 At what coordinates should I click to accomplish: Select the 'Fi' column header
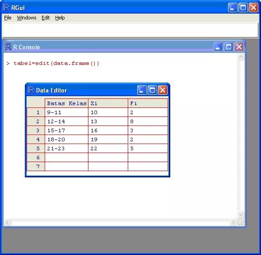(148, 103)
